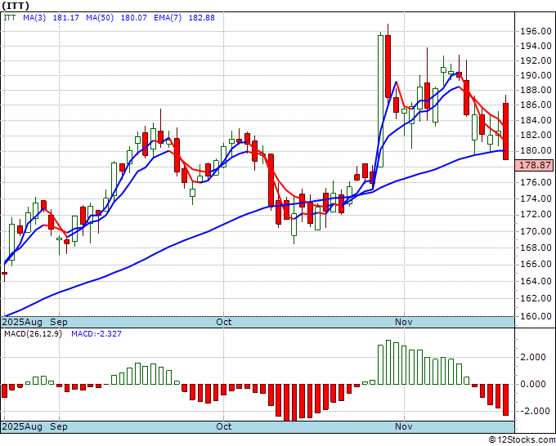556x446 pixels.
Task: Click the Oct date label on price chart
Action: pyautogui.click(x=224, y=322)
